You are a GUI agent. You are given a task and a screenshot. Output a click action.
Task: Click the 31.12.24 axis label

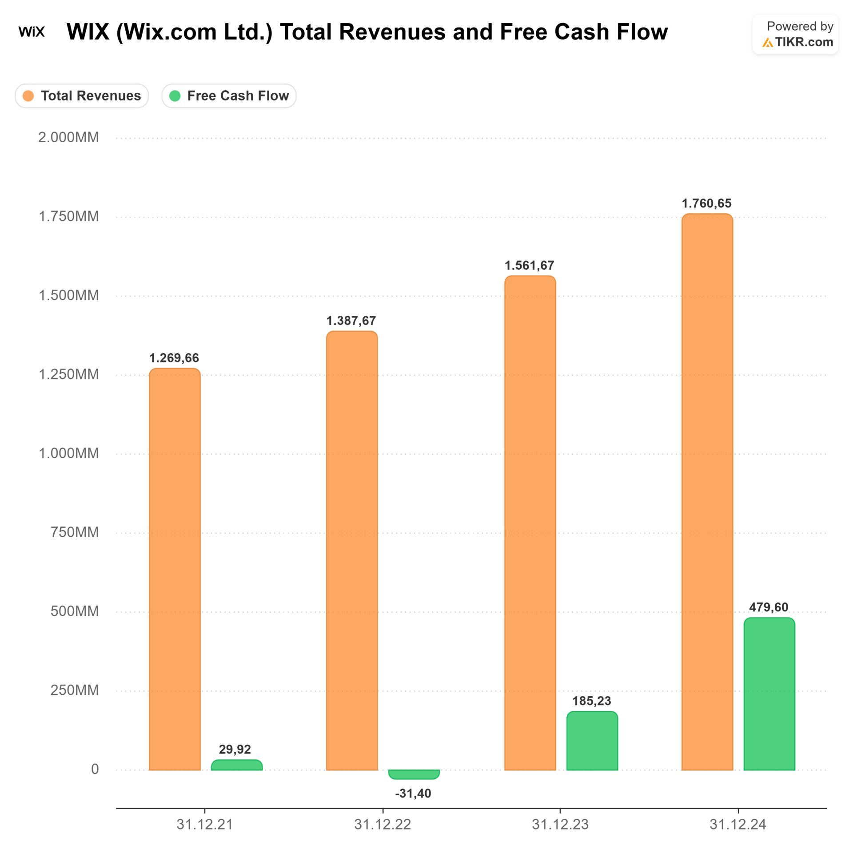click(x=737, y=825)
